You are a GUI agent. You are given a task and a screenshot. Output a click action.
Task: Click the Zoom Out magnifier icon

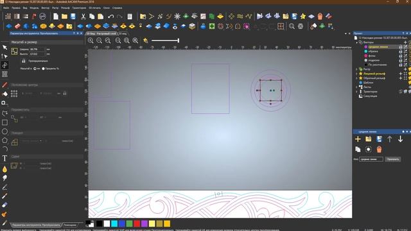click(x=99, y=40)
